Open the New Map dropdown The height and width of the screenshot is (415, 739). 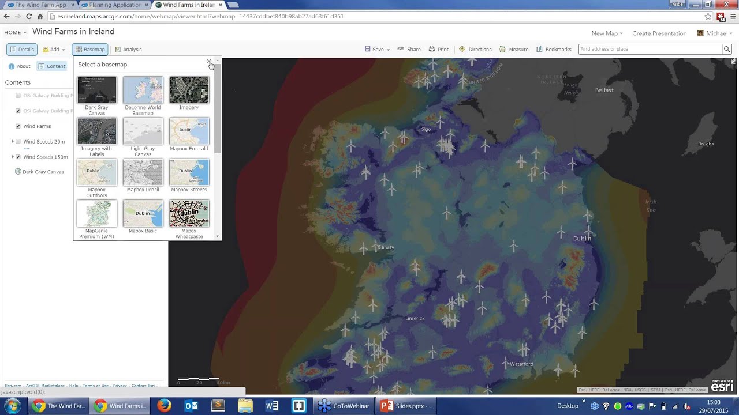(607, 33)
